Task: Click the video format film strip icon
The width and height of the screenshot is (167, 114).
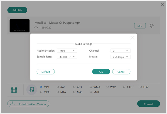Action: pos(14,90)
